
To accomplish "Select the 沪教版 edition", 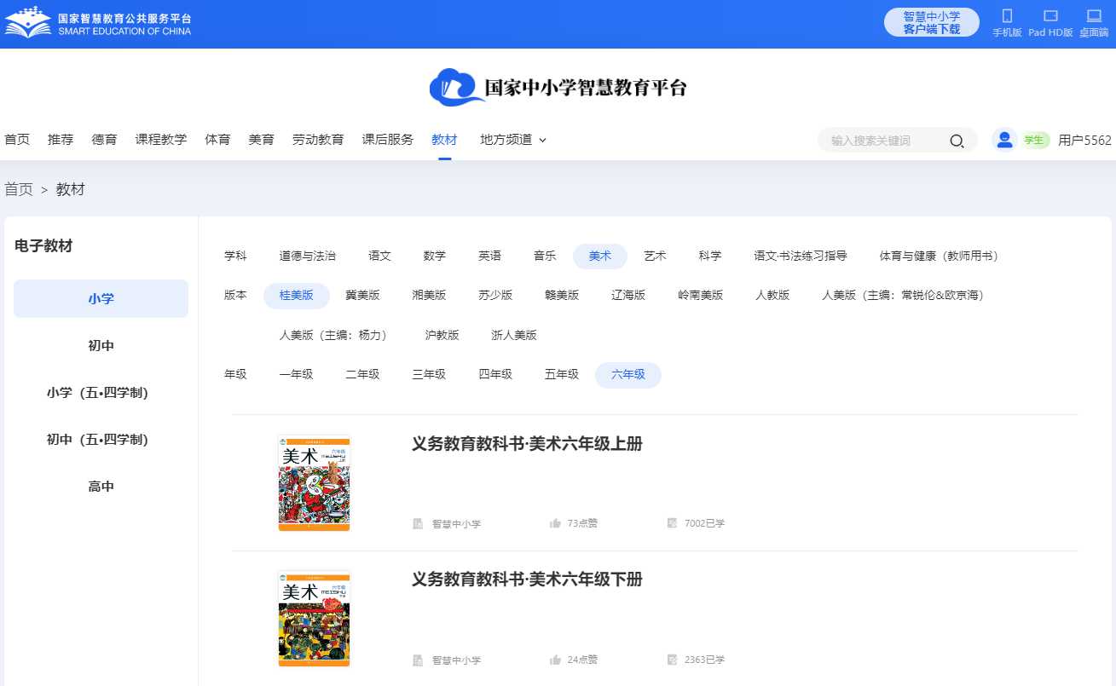I will point(442,335).
